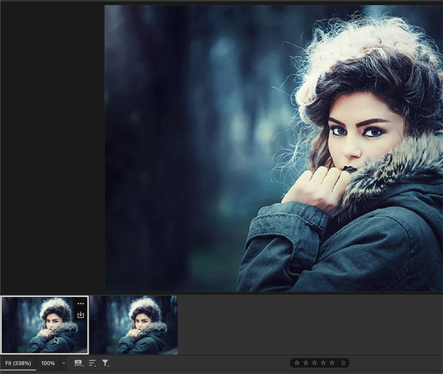
Task: Expand the zoom level dropdown arrow
Action: 63,363
